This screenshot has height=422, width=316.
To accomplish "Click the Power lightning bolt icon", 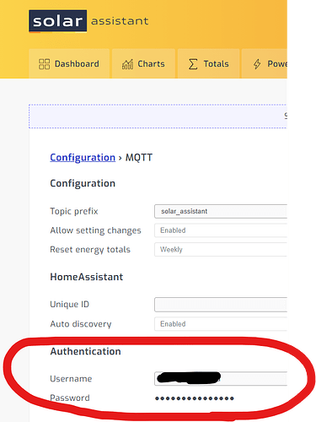I will [x=257, y=64].
